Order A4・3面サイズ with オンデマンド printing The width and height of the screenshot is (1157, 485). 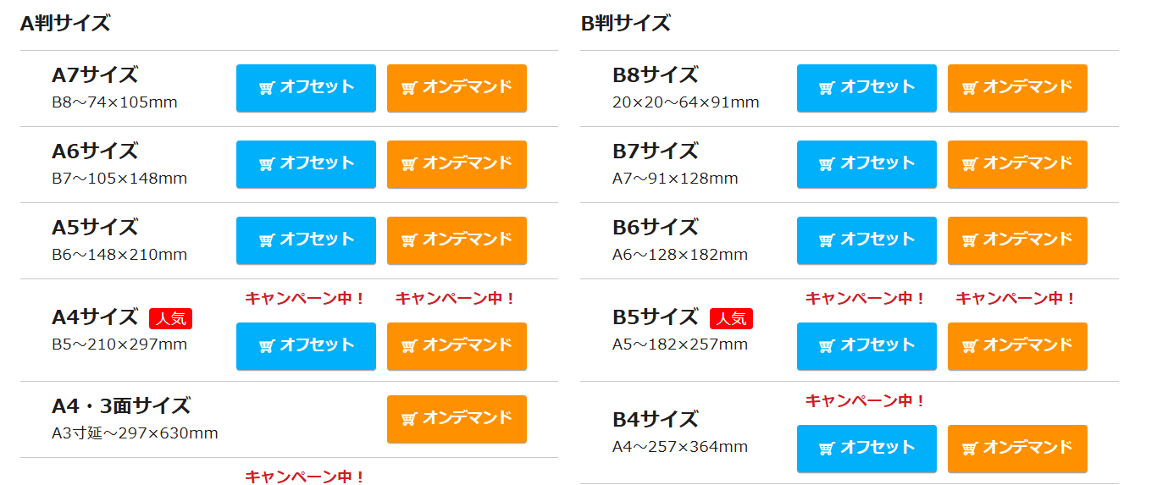[457, 419]
